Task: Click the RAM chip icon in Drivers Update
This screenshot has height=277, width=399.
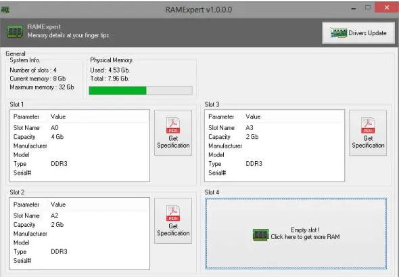Action: coord(338,33)
